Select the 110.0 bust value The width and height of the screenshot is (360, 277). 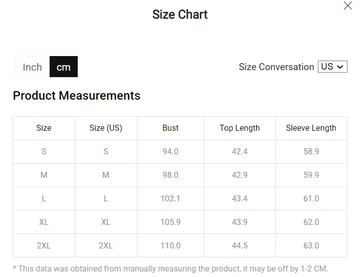(x=170, y=246)
